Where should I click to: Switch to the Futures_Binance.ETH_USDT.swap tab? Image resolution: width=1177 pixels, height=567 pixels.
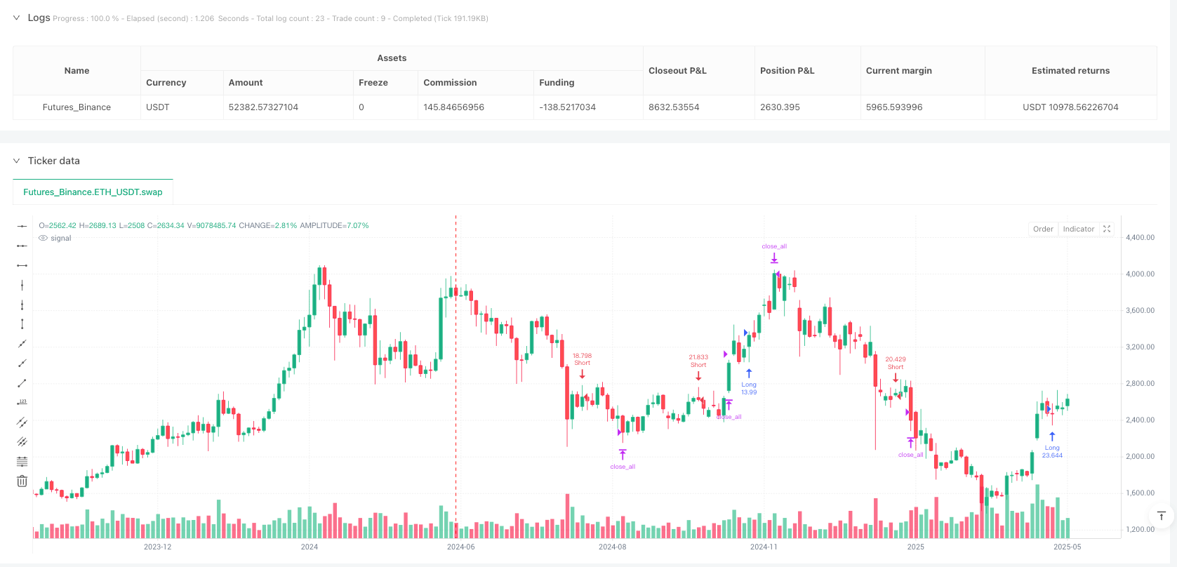point(93,192)
